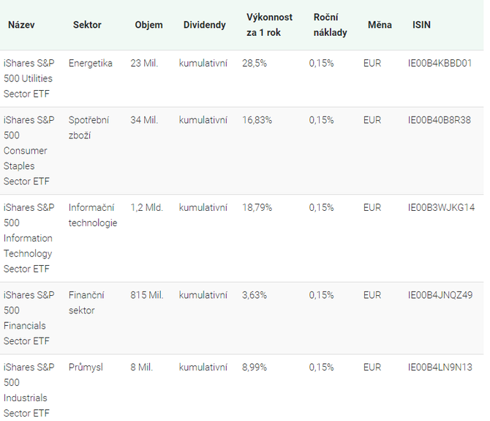Screen dimensions: 490x421
Task: Select the Roční náklady column header
Action: pyautogui.click(x=331, y=25)
